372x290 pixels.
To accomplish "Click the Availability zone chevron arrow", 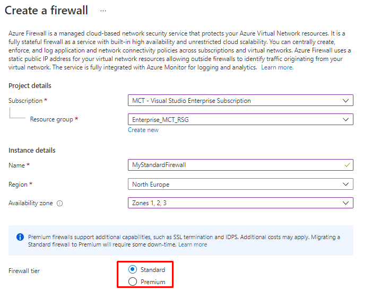I will [x=346, y=203].
